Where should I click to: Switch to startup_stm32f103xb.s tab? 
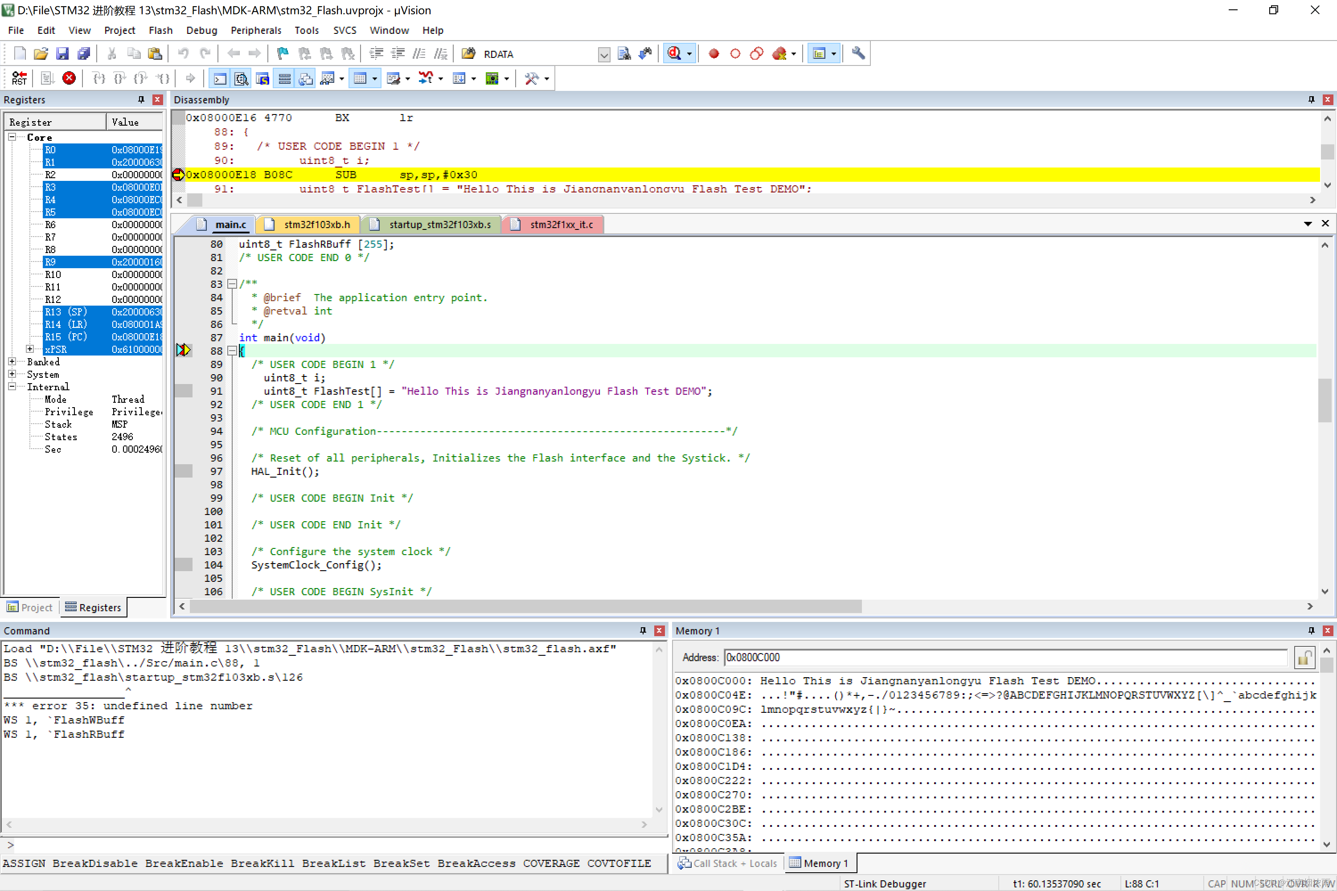(432, 225)
